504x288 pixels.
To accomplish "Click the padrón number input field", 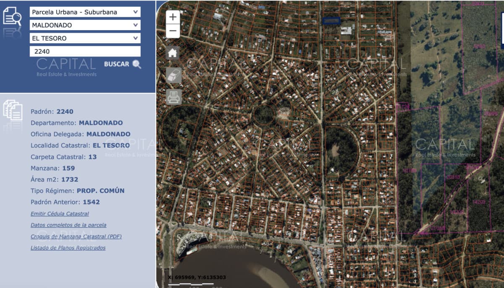I will pyautogui.click(x=85, y=52).
